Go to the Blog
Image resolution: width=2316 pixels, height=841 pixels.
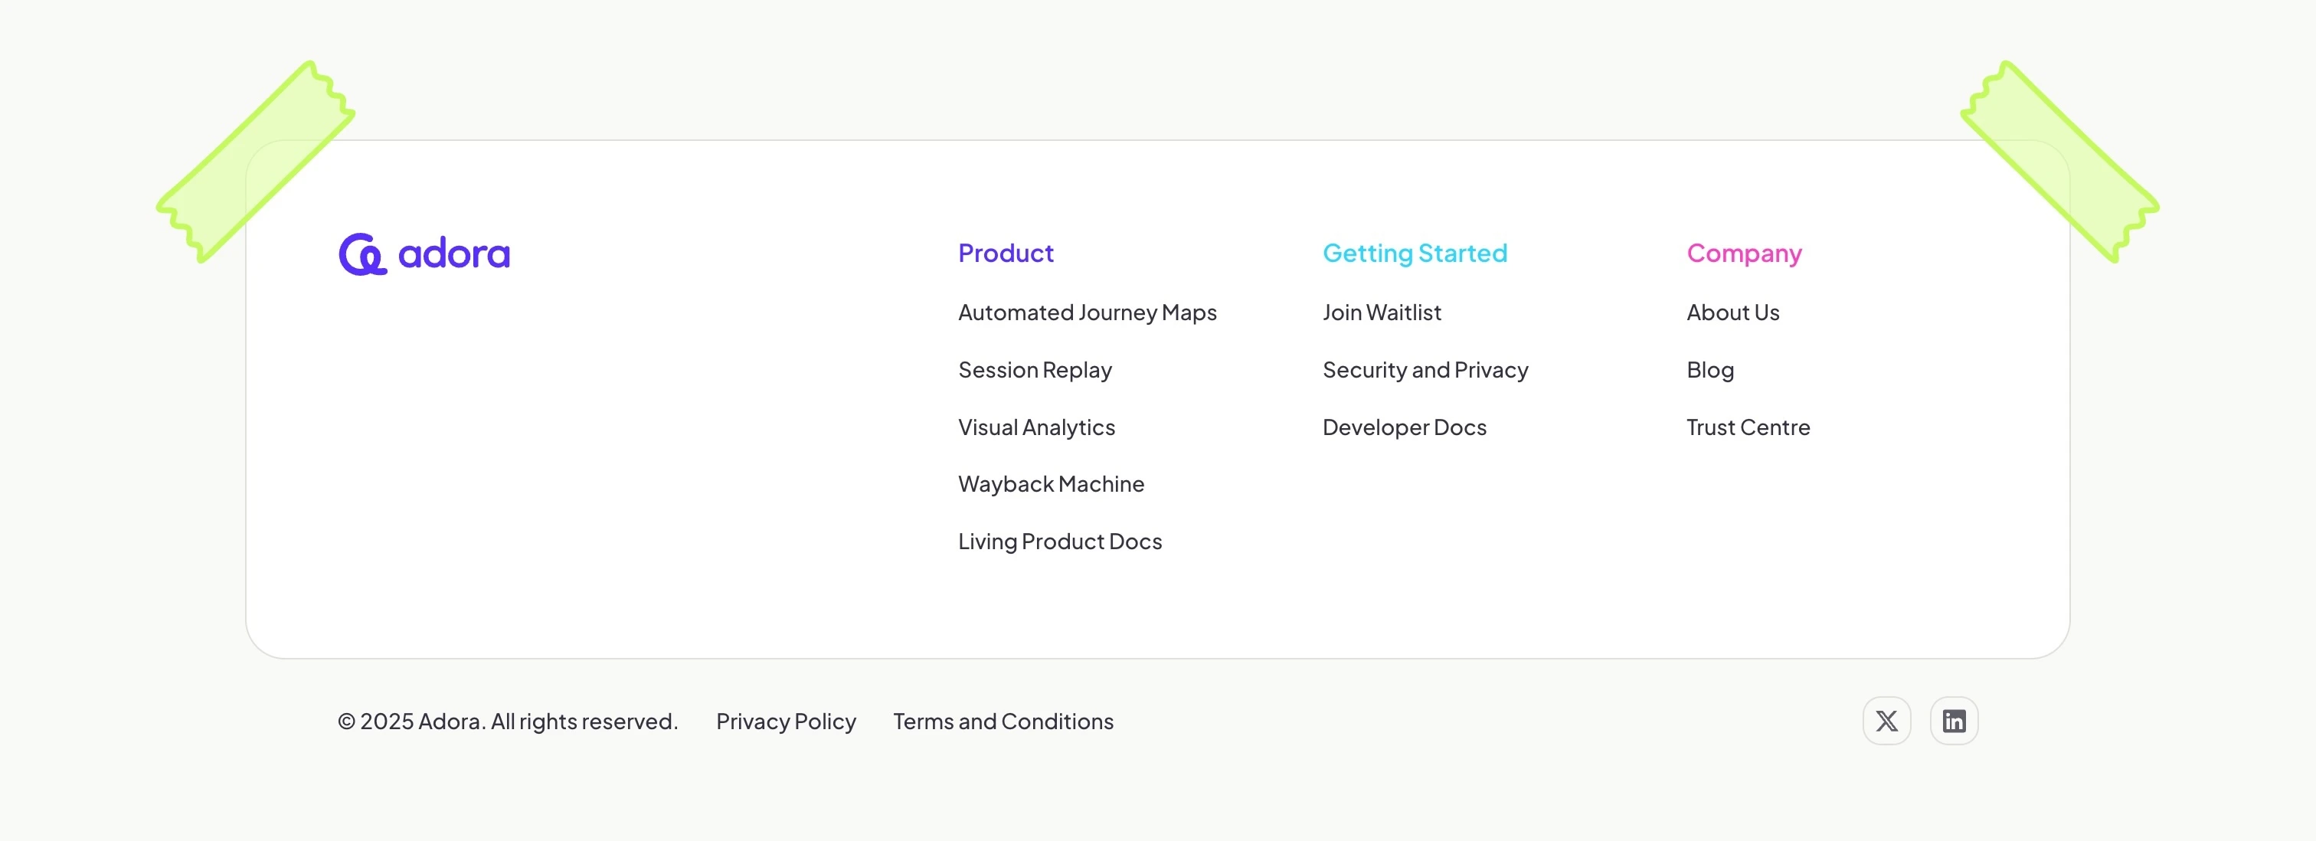(x=1709, y=371)
